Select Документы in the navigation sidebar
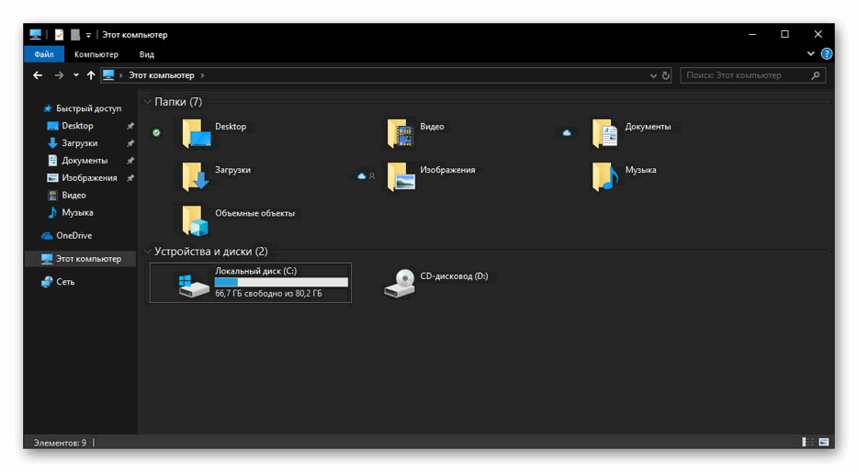This screenshot has width=858, height=472. [x=77, y=161]
